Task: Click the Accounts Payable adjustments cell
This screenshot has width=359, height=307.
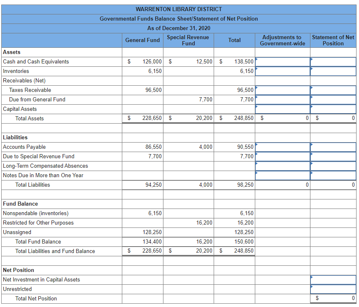Action: tap(282, 147)
